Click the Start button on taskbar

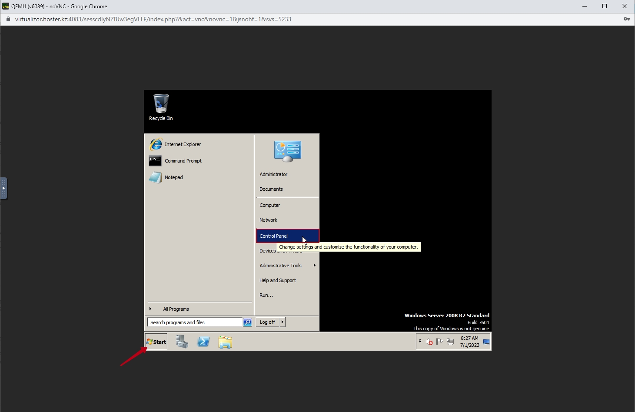[156, 342]
